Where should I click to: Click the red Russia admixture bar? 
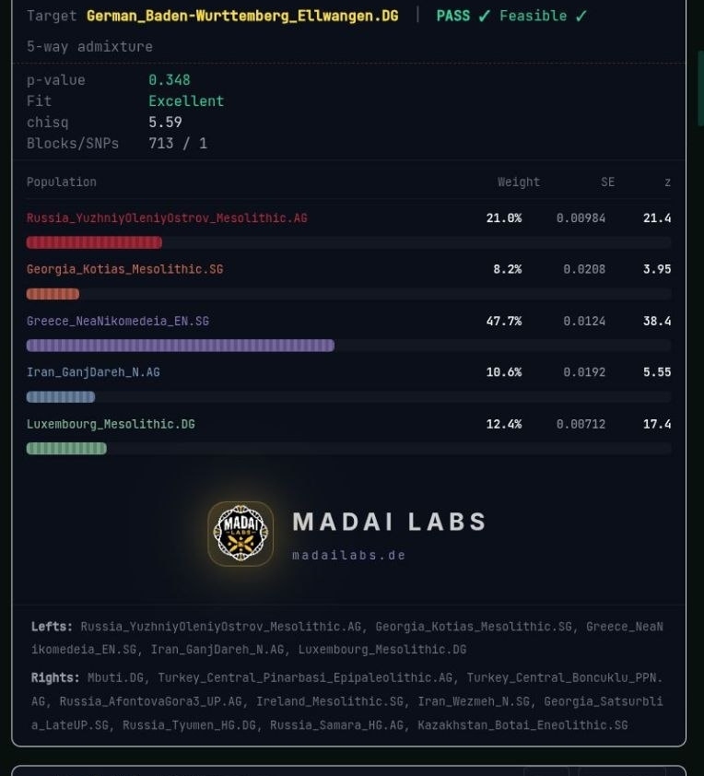[94, 242]
